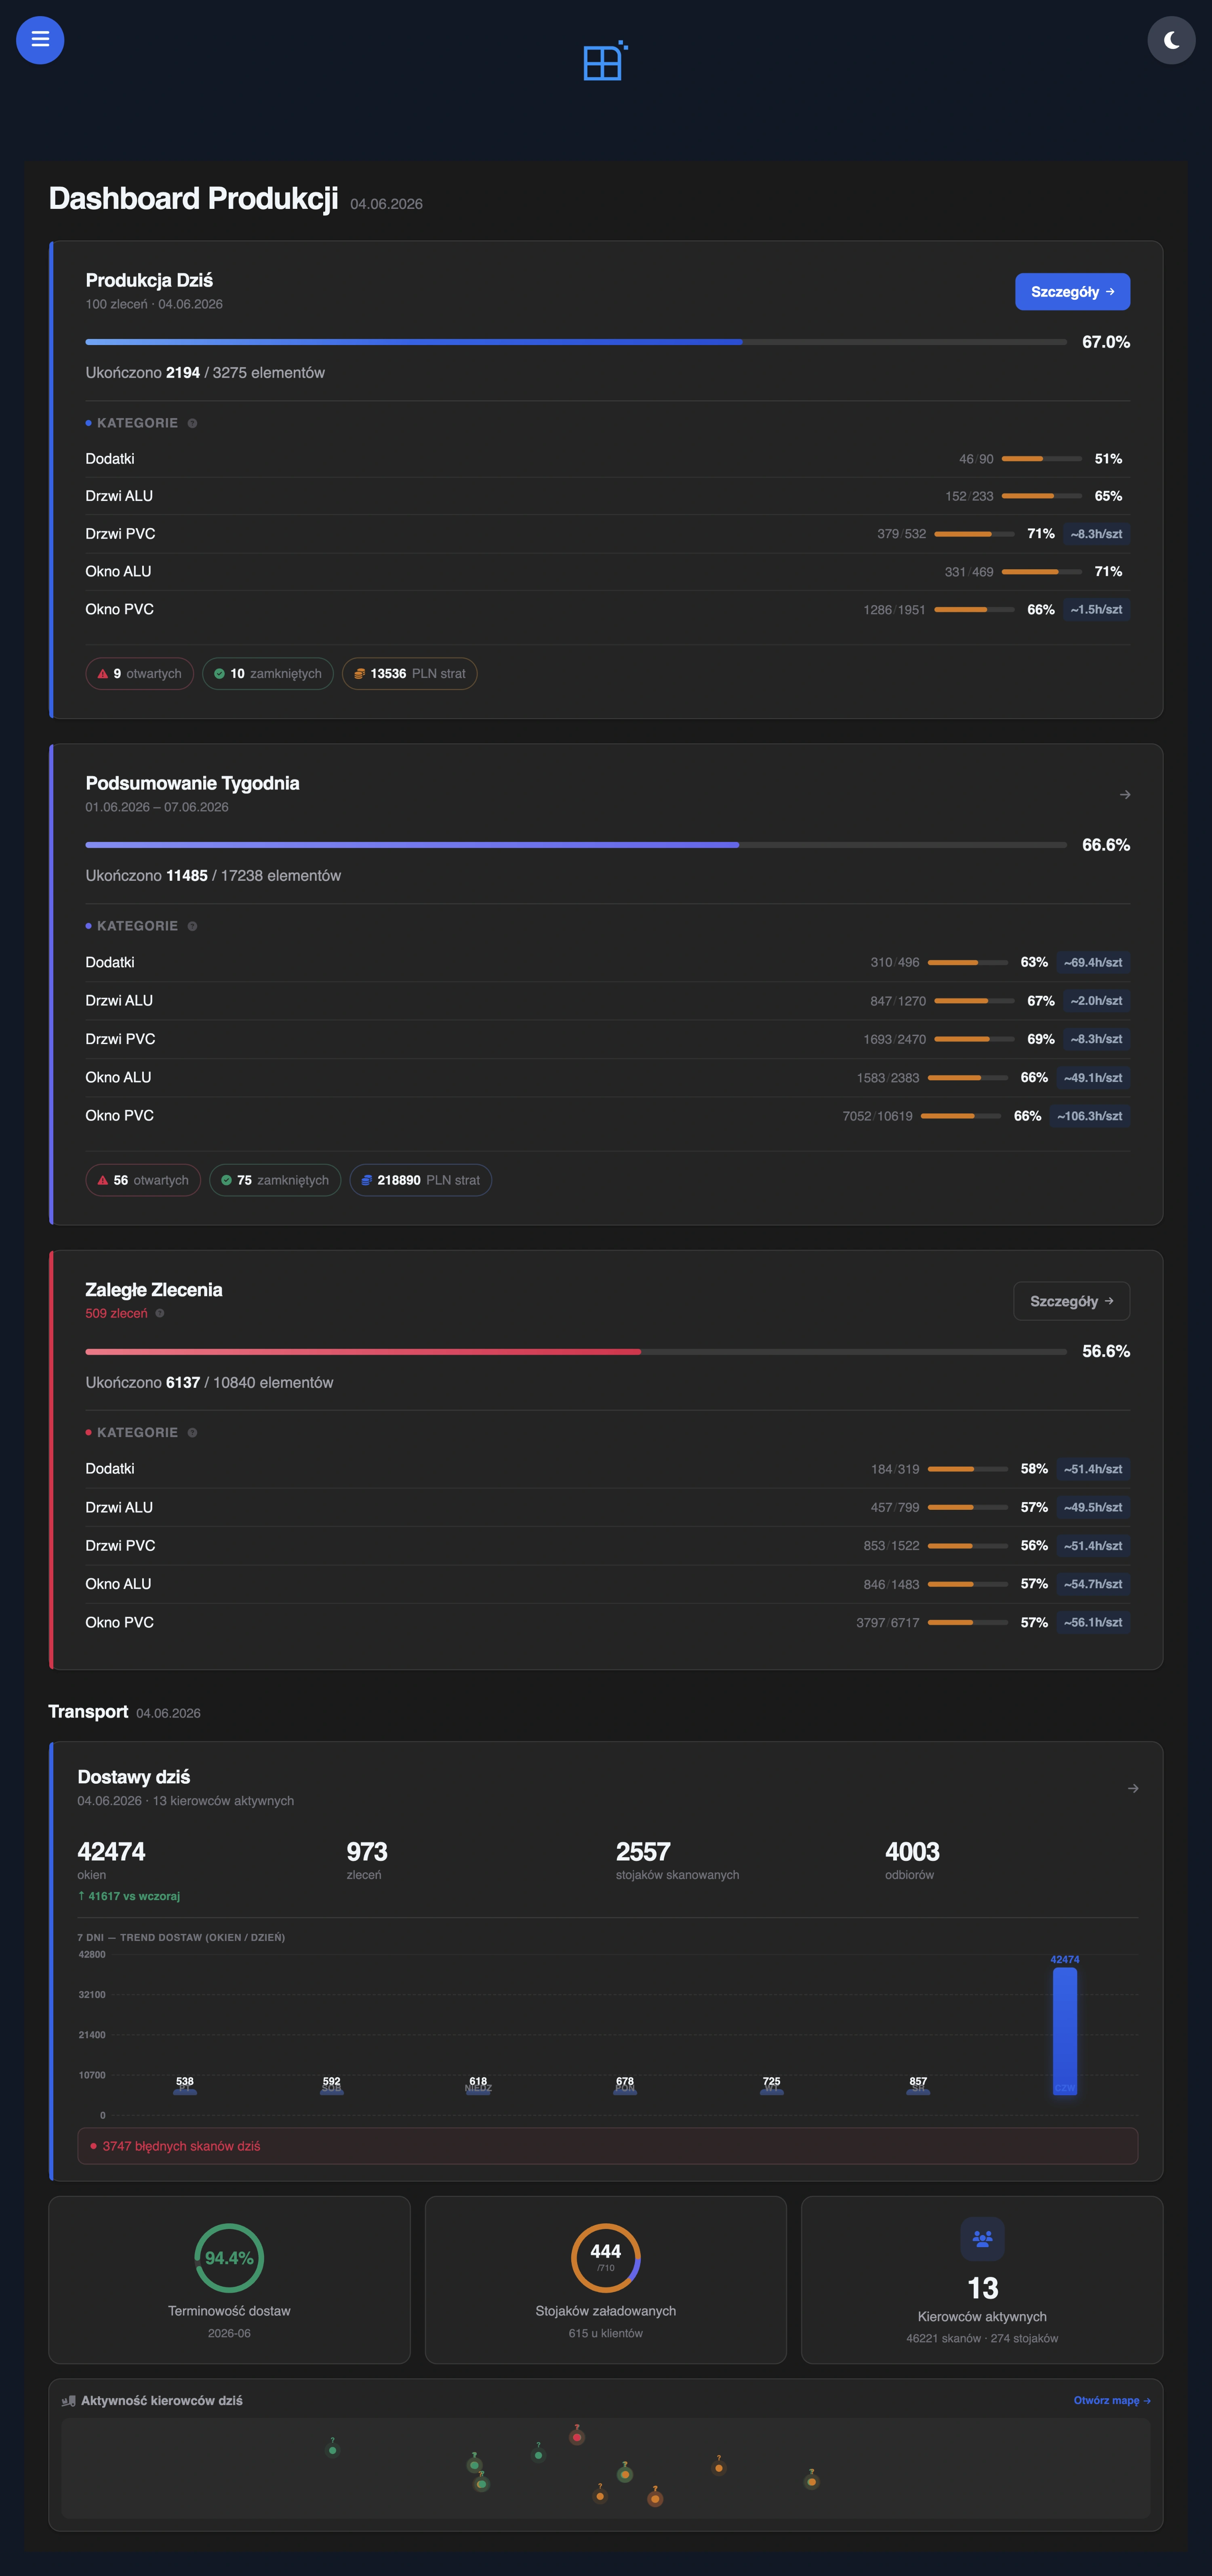Click the info icon next to 509 zleceń

tap(160, 1314)
